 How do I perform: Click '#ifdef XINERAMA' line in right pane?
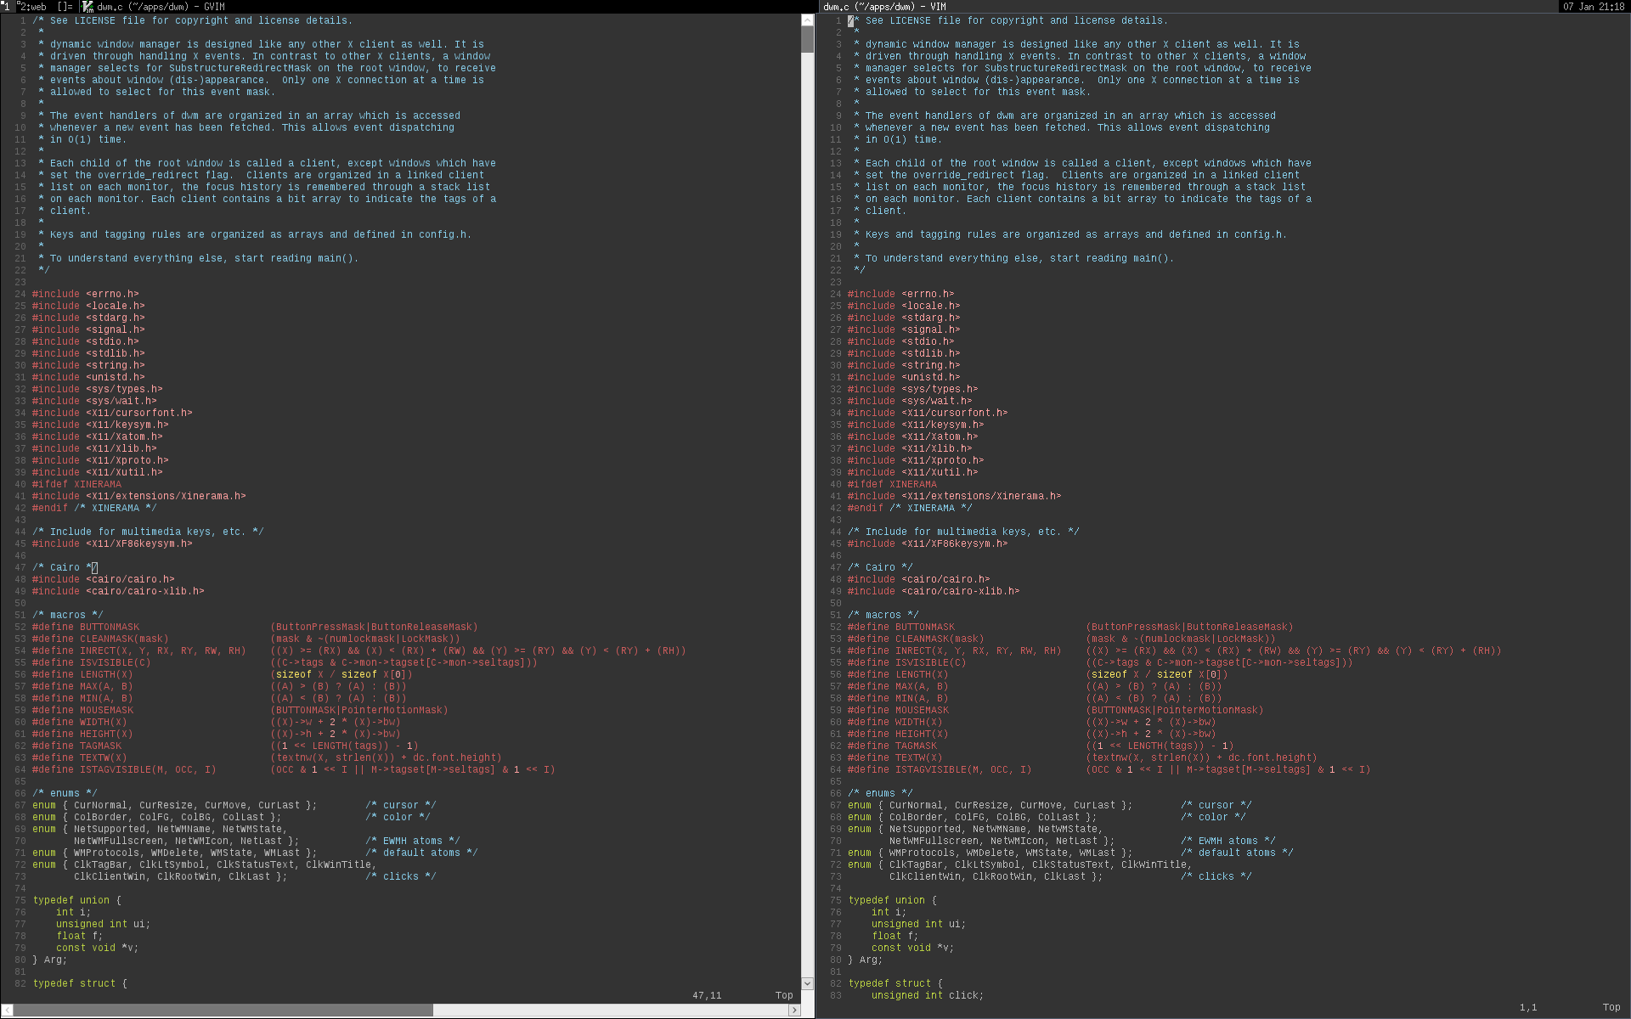coord(892,484)
